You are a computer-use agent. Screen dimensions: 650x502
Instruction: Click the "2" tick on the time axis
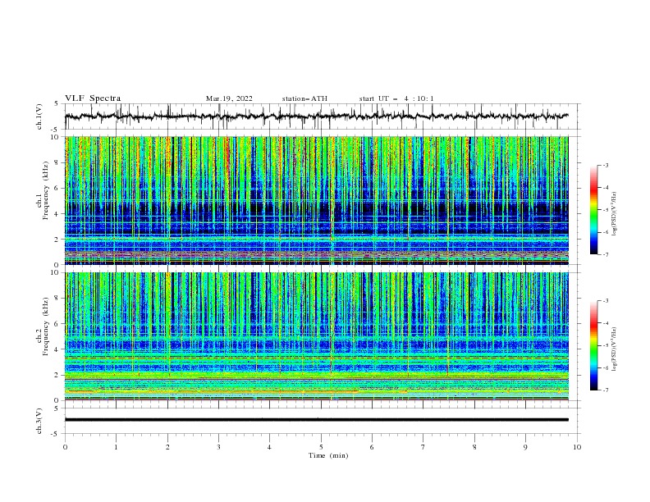(x=167, y=447)
